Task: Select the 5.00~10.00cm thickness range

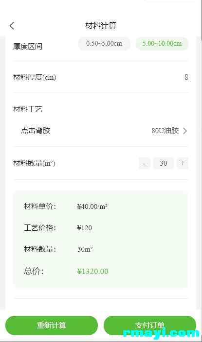Action: click(x=162, y=44)
